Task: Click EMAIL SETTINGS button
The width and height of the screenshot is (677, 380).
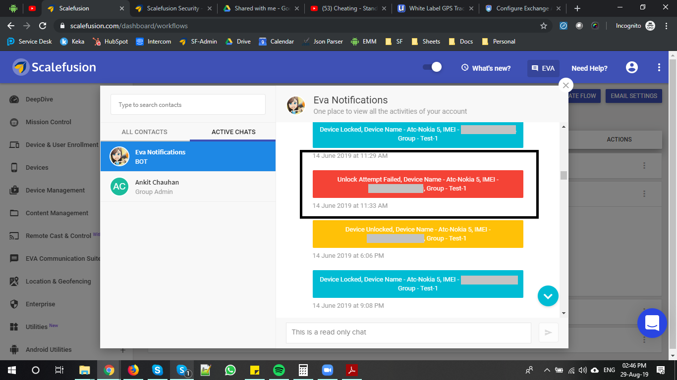Action: [634, 96]
